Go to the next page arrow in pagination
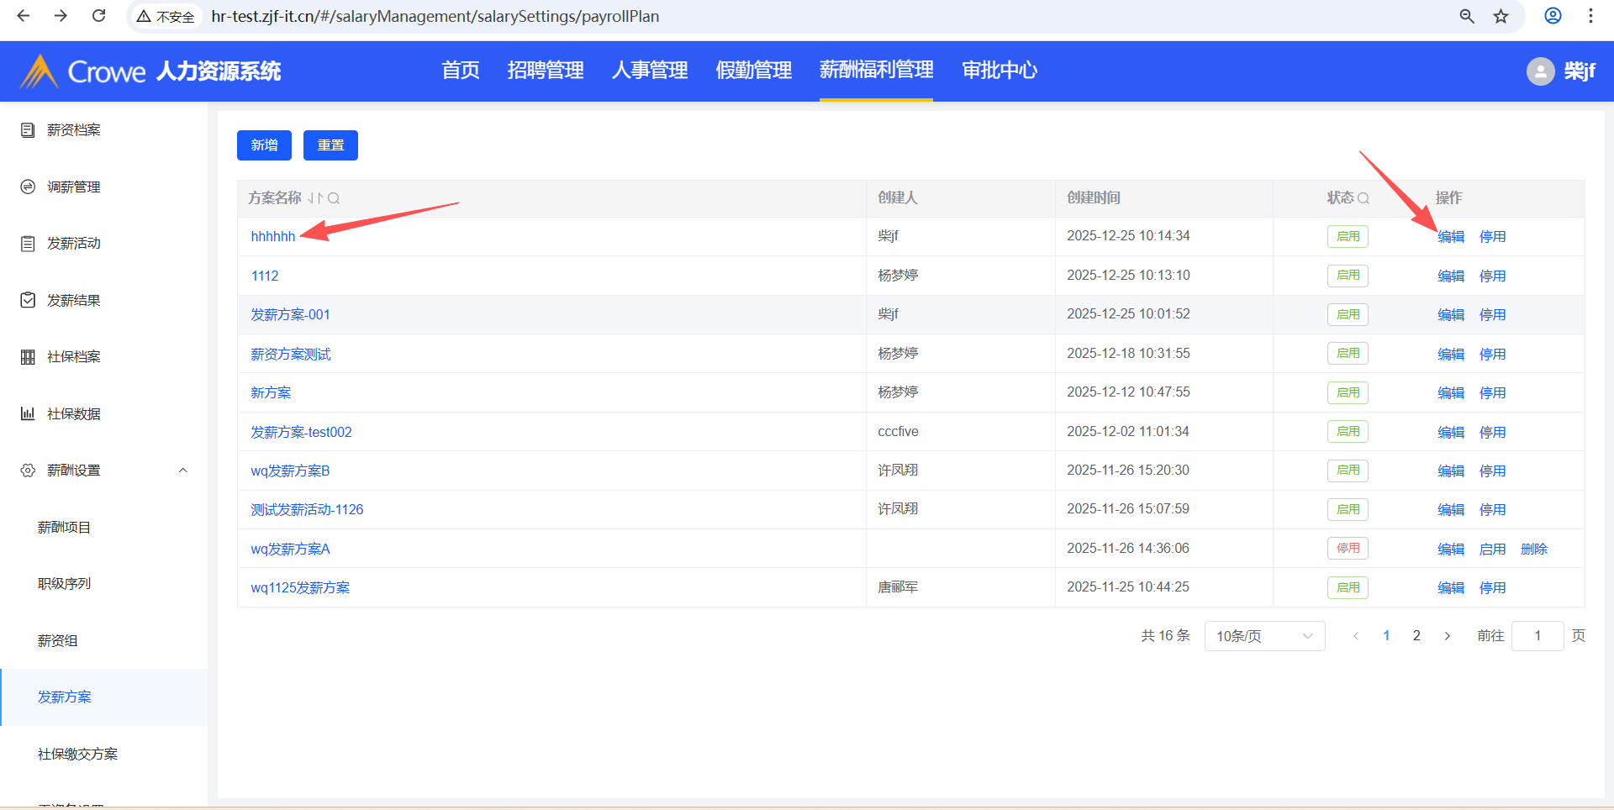The width and height of the screenshot is (1614, 810). pyautogui.click(x=1447, y=636)
